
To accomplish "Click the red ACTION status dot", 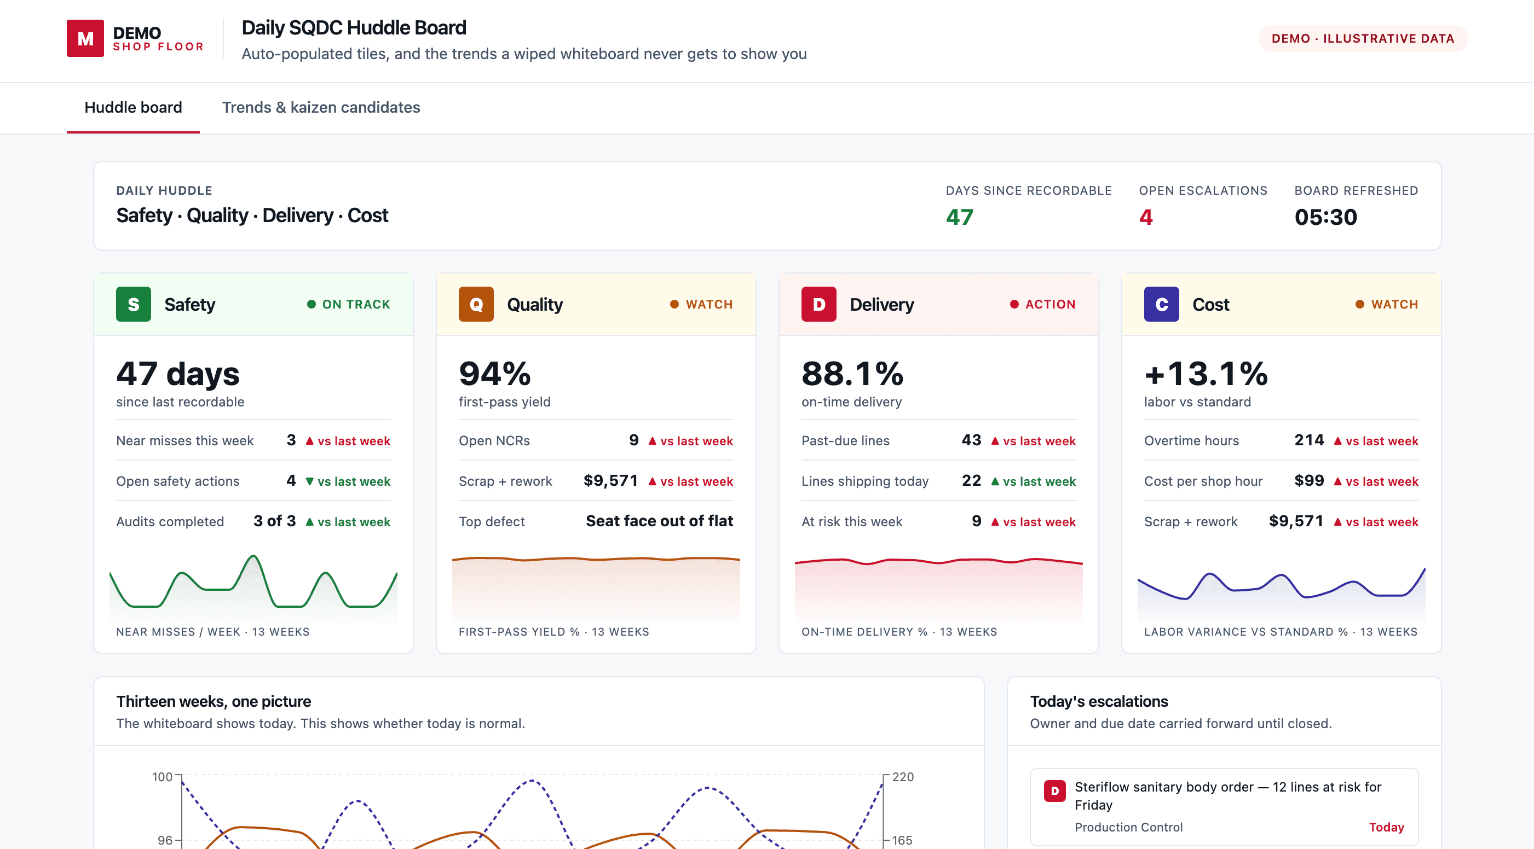I will (1014, 304).
